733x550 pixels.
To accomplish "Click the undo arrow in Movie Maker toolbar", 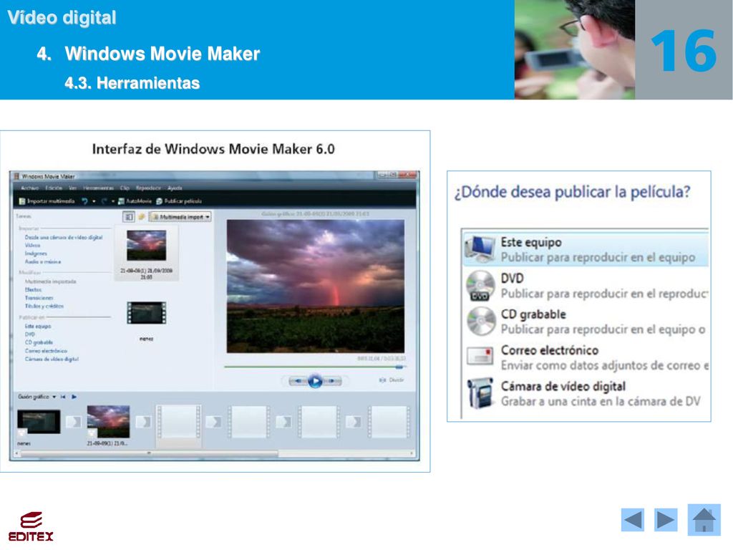I will (84, 201).
